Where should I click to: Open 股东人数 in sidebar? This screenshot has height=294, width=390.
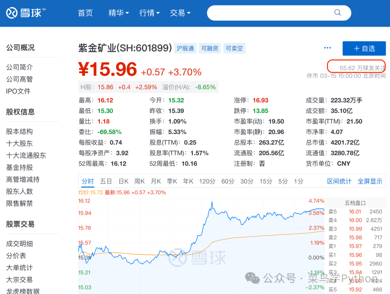tap(19, 192)
